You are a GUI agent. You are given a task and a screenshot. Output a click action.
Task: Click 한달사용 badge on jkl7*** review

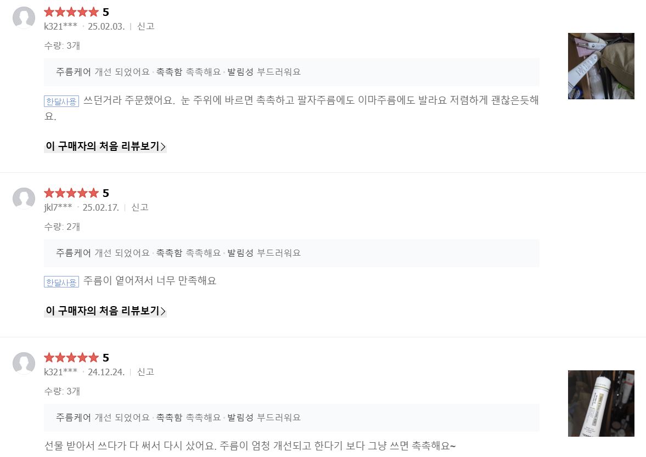[61, 282]
